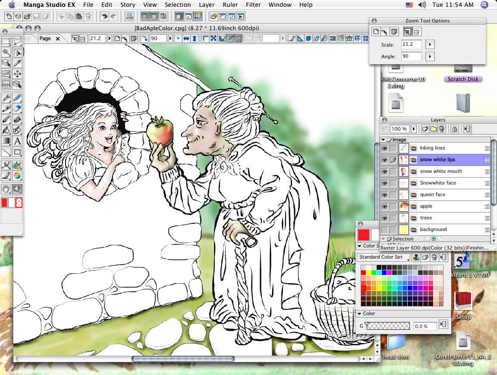
Task: Collapse the Color section triangle
Action: coord(359,313)
